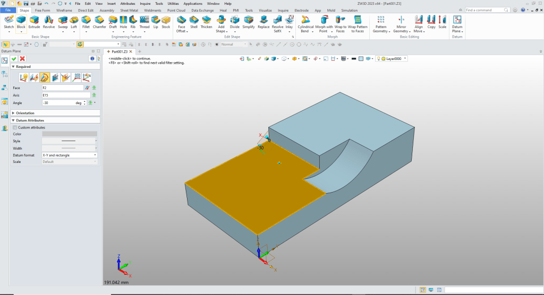The width and height of the screenshot is (544, 295).
Task: Click the Revolve shape tool
Action: click(x=49, y=22)
